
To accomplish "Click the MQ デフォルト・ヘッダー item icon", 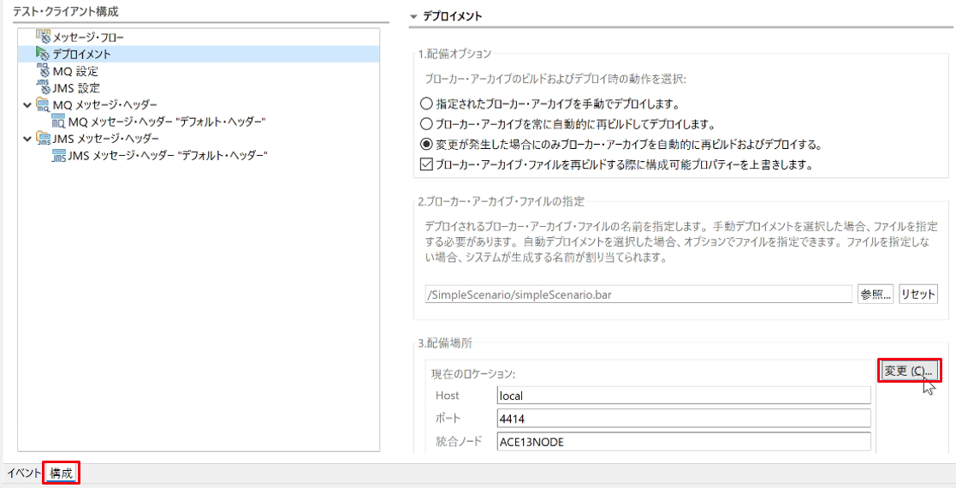I will click(58, 122).
